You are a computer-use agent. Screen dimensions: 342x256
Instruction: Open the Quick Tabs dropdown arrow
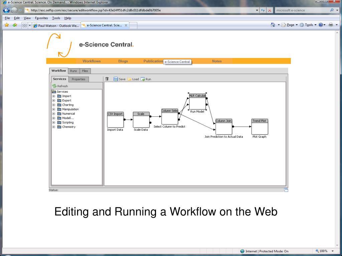pyautogui.click(x=30, y=25)
